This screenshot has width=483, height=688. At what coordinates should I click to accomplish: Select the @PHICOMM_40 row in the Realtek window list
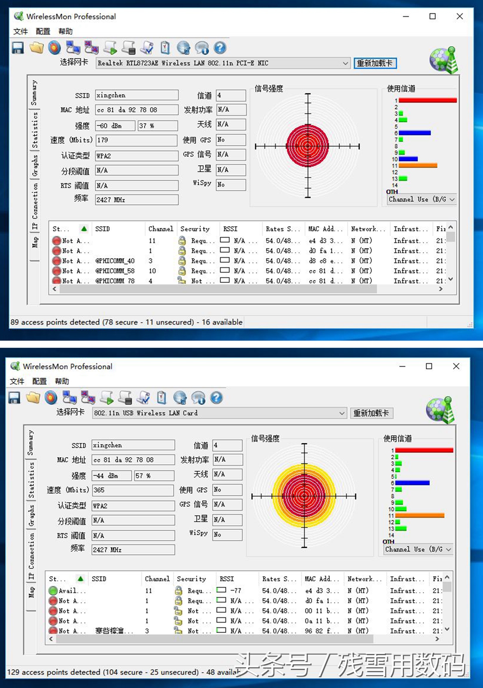(x=248, y=261)
